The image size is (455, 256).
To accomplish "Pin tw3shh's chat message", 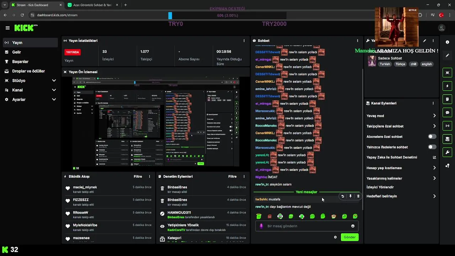I will tap(350, 196).
